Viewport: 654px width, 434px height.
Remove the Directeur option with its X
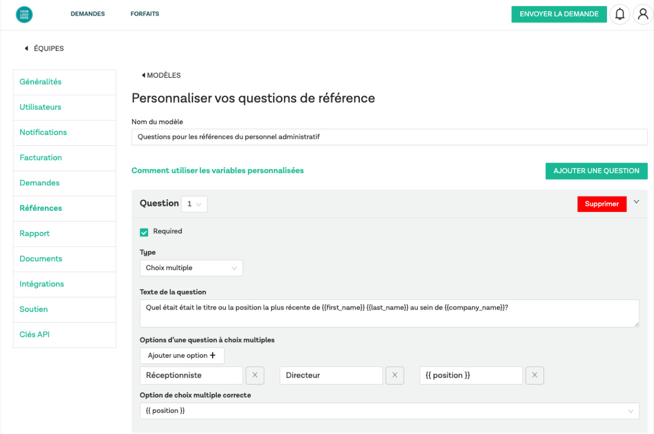click(x=395, y=375)
